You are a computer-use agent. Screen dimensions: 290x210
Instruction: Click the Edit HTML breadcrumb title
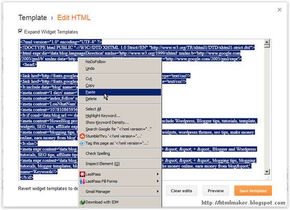(x=74, y=18)
